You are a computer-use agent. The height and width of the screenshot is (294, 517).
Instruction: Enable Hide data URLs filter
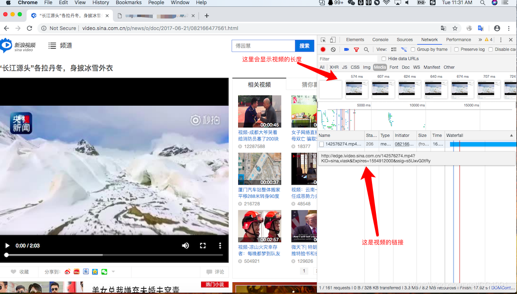(384, 58)
